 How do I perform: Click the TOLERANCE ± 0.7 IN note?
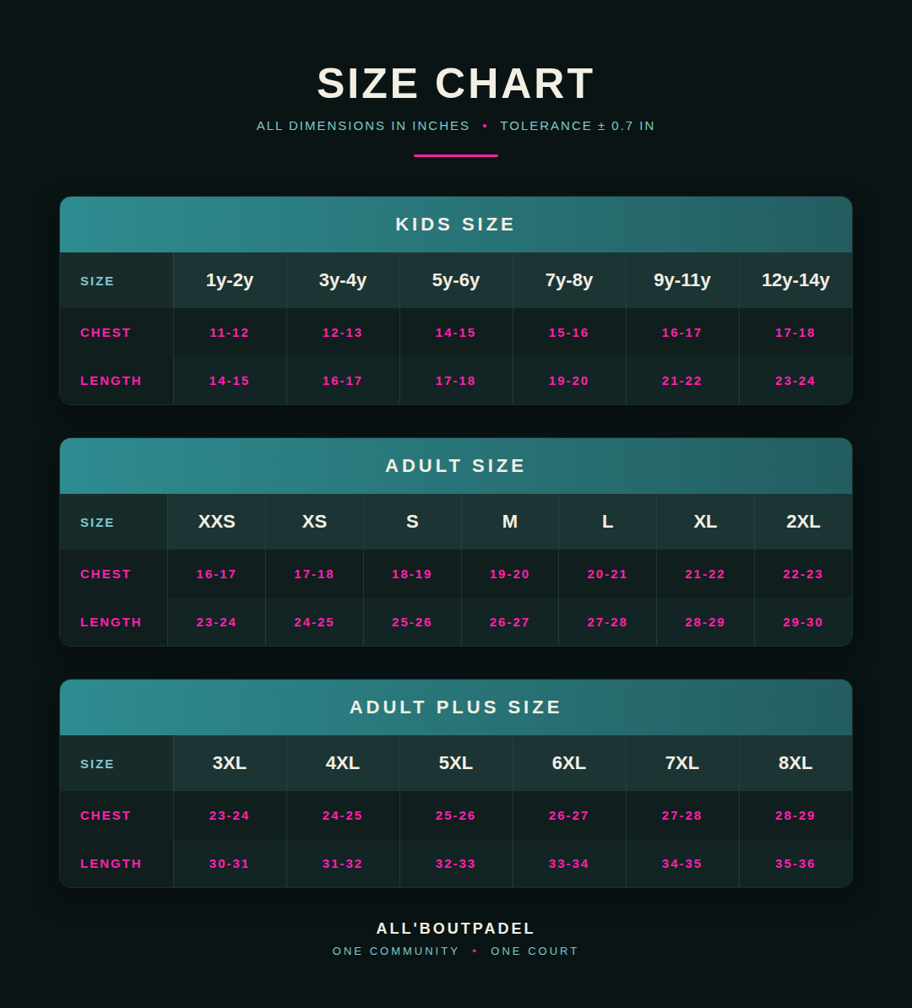point(577,126)
